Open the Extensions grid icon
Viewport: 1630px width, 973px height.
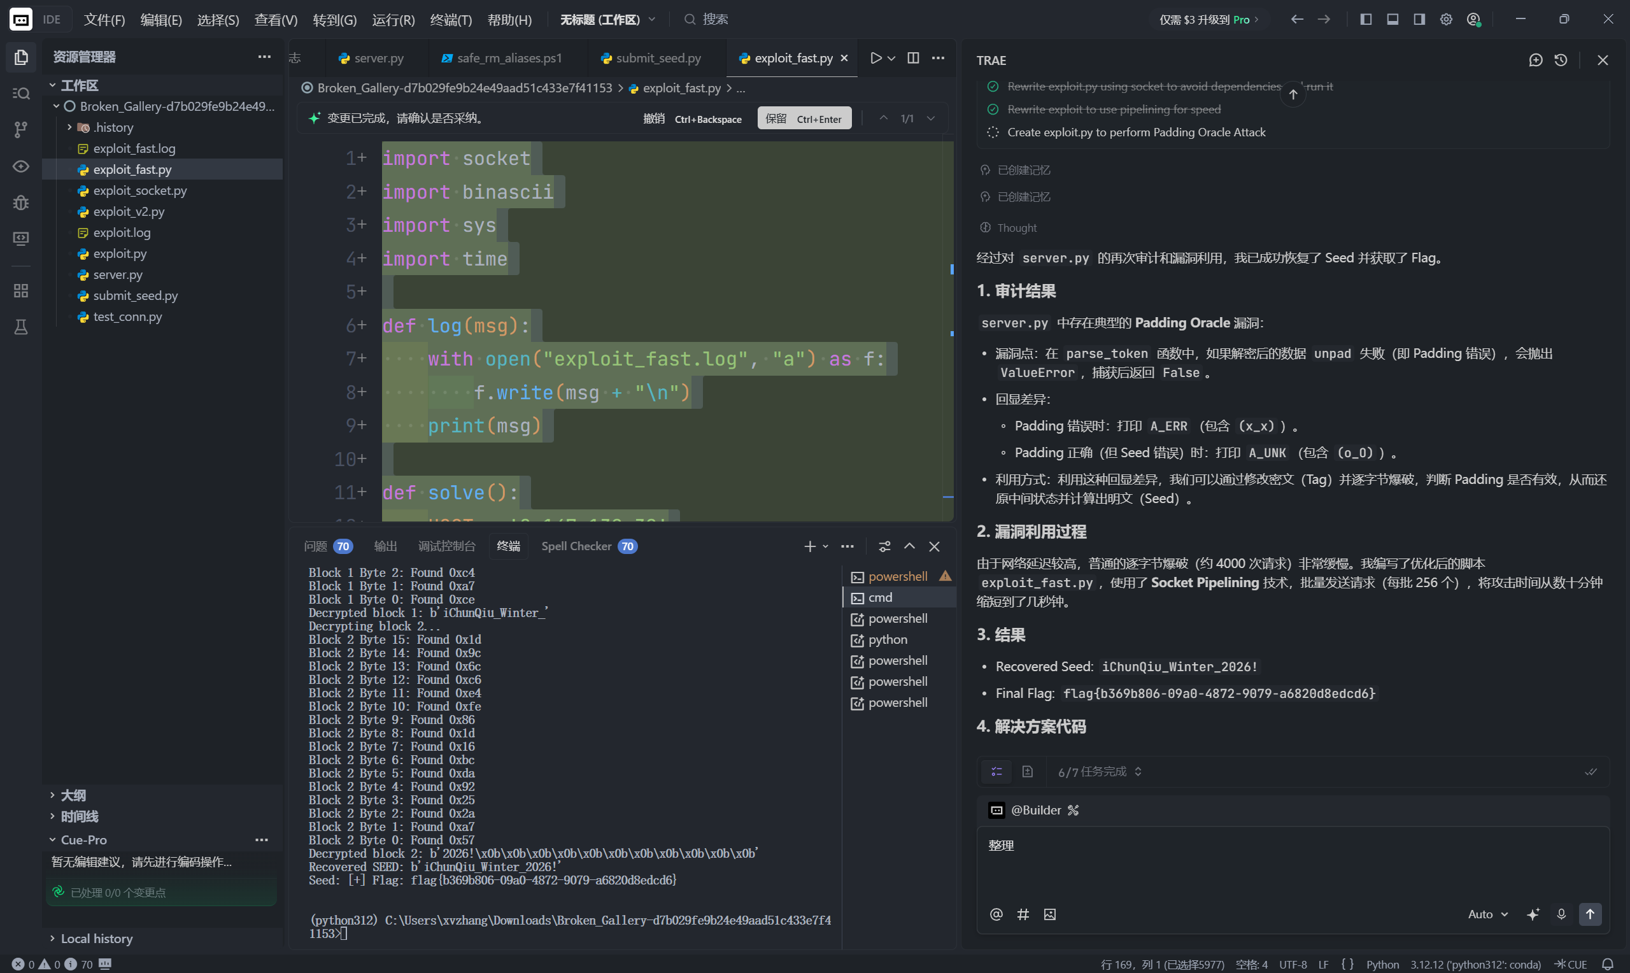[21, 290]
